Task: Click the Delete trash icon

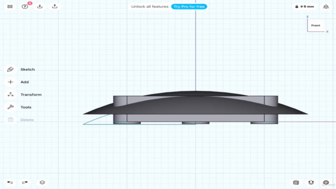Action: [10, 120]
